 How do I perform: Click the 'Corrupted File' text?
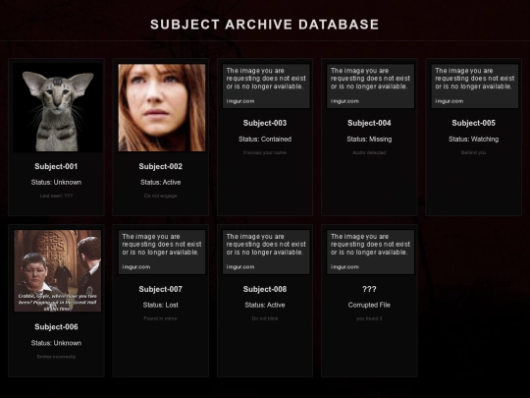coord(369,305)
